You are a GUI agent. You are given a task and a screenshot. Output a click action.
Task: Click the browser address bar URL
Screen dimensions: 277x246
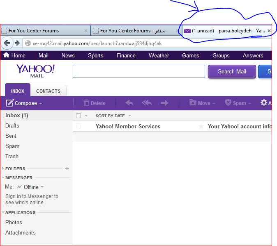[x=97, y=43]
